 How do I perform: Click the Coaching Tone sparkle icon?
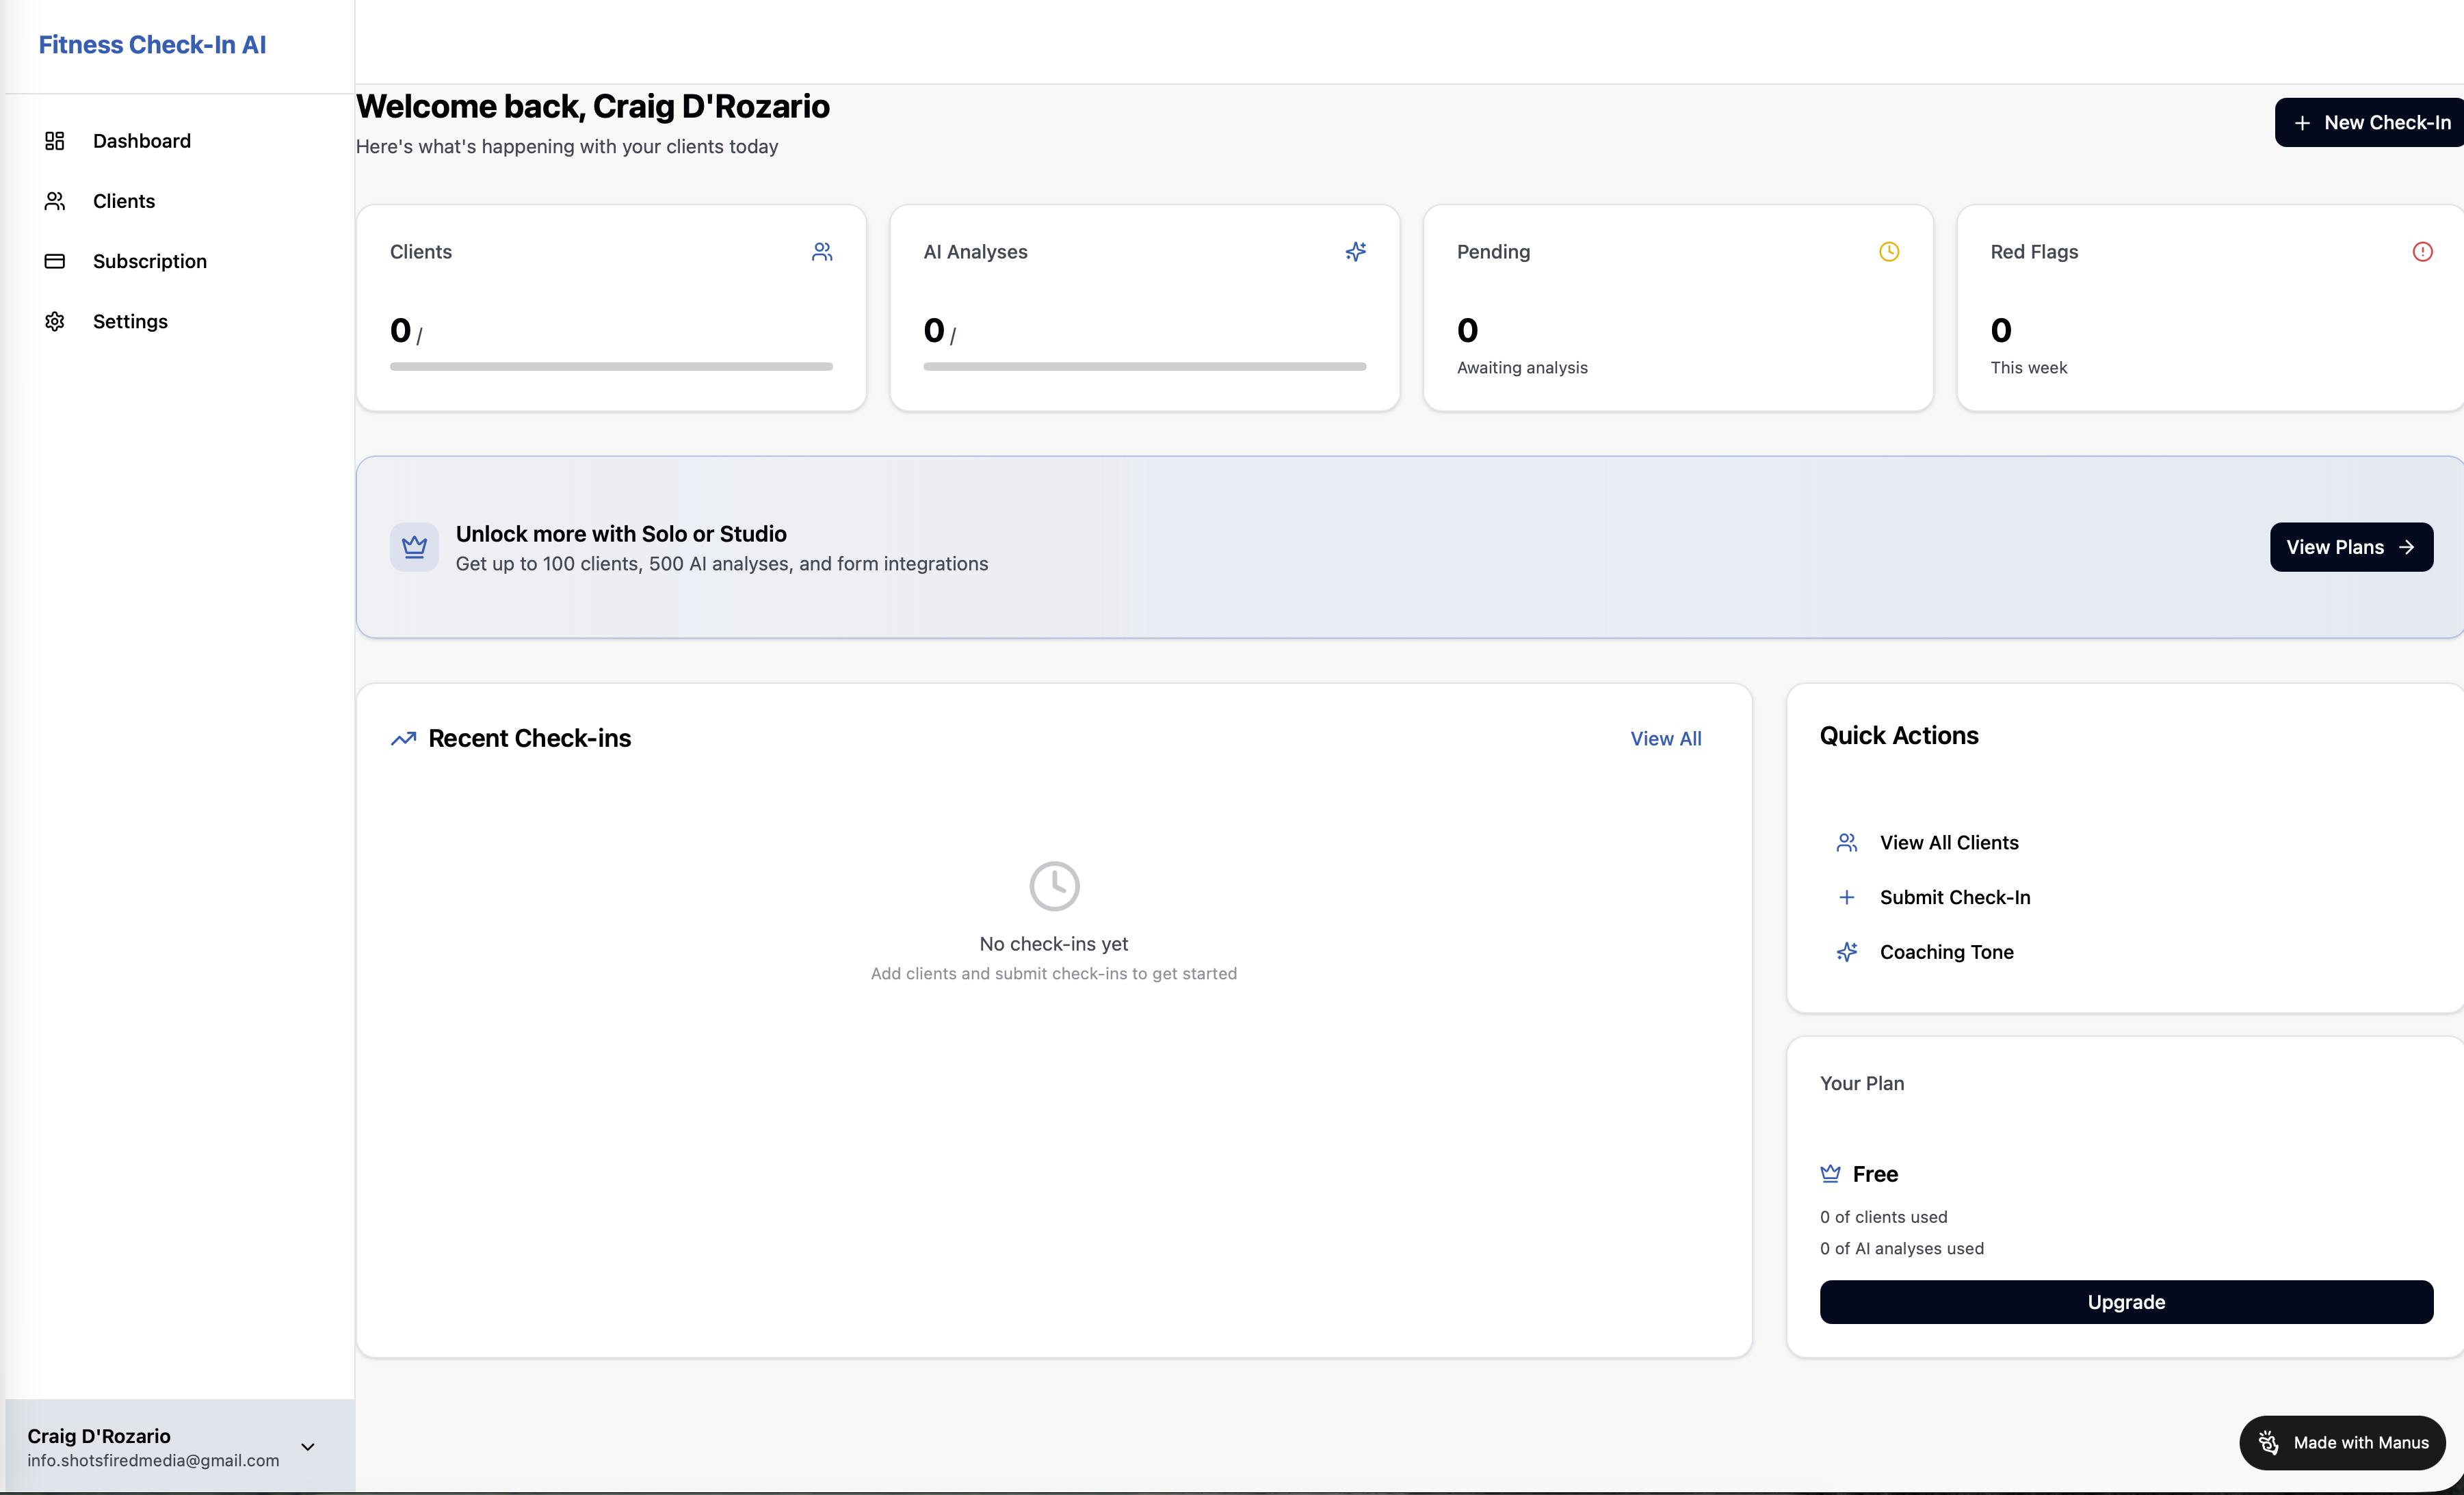1847,951
